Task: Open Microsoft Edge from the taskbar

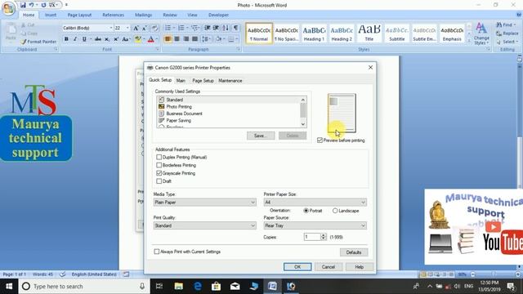Action: coord(198,286)
